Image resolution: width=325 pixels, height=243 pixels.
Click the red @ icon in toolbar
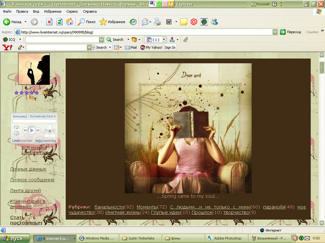(x=194, y=22)
